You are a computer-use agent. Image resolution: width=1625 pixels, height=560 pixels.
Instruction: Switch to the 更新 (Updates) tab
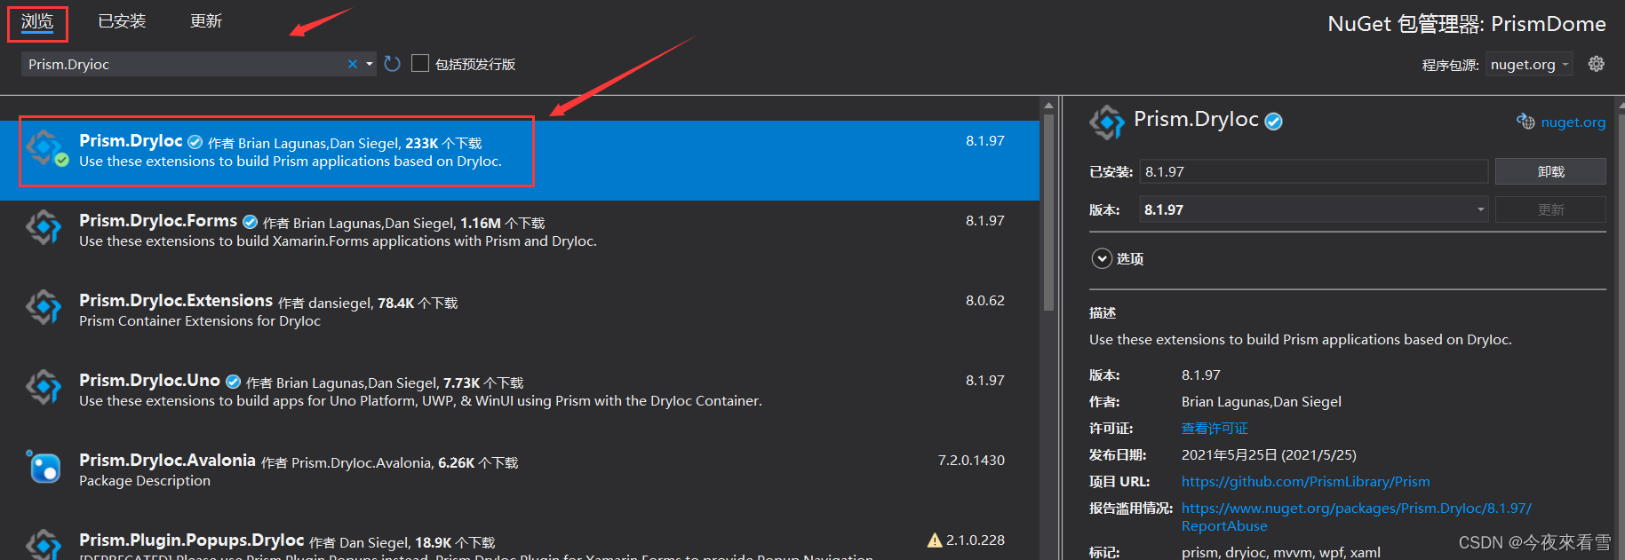click(x=206, y=21)
